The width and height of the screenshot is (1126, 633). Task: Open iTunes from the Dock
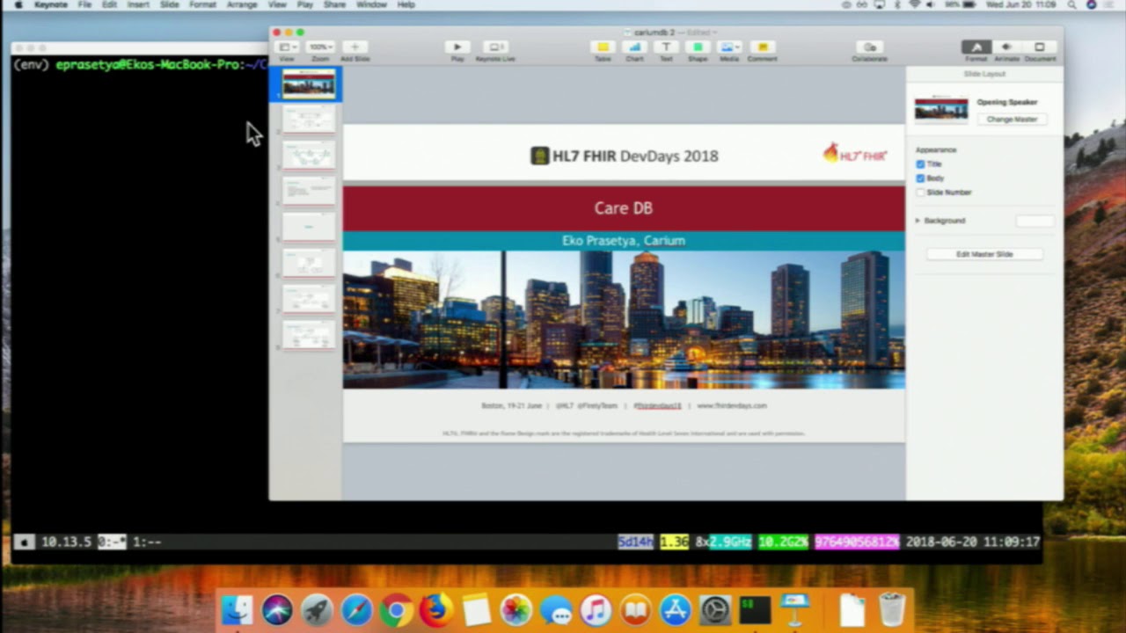coord(596,609)
